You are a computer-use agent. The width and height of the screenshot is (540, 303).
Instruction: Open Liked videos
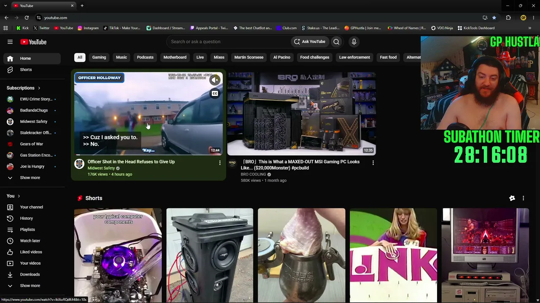[x=32, y=252]
